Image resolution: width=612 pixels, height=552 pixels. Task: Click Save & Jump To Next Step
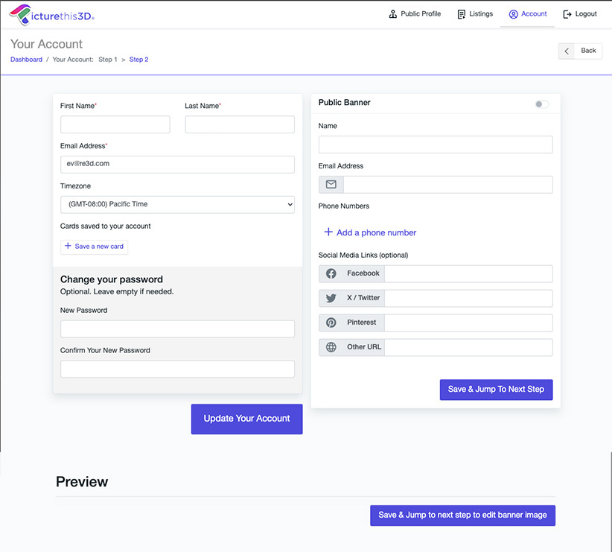496,390
